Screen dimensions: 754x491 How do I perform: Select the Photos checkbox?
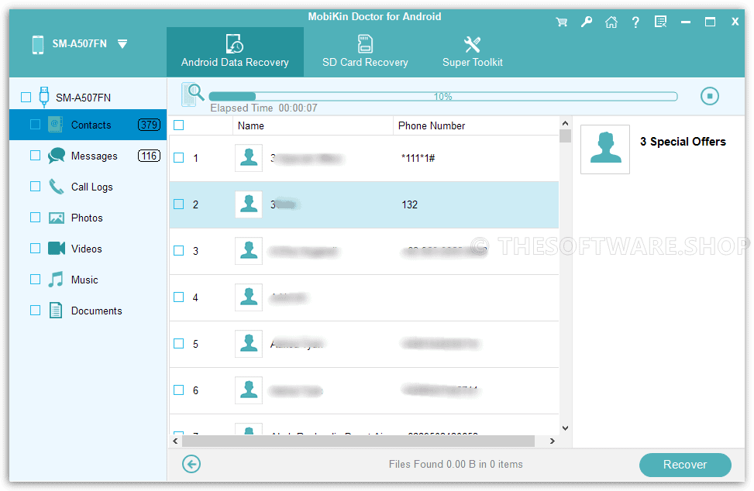35,217
